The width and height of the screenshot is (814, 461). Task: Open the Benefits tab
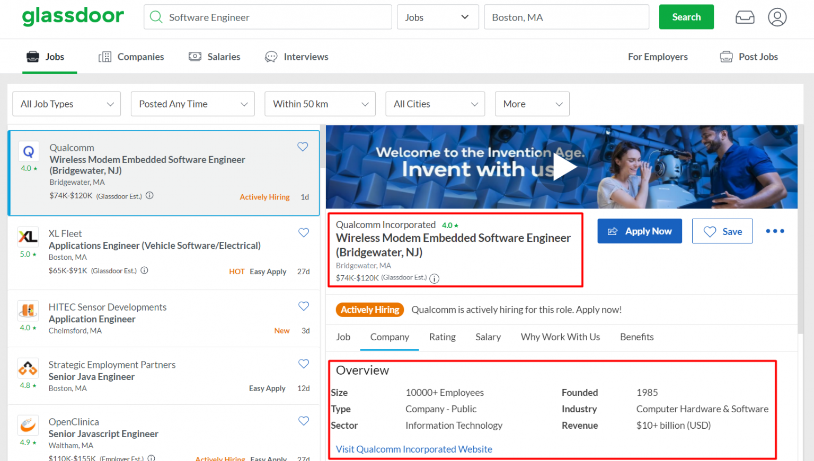click(636, 337)
